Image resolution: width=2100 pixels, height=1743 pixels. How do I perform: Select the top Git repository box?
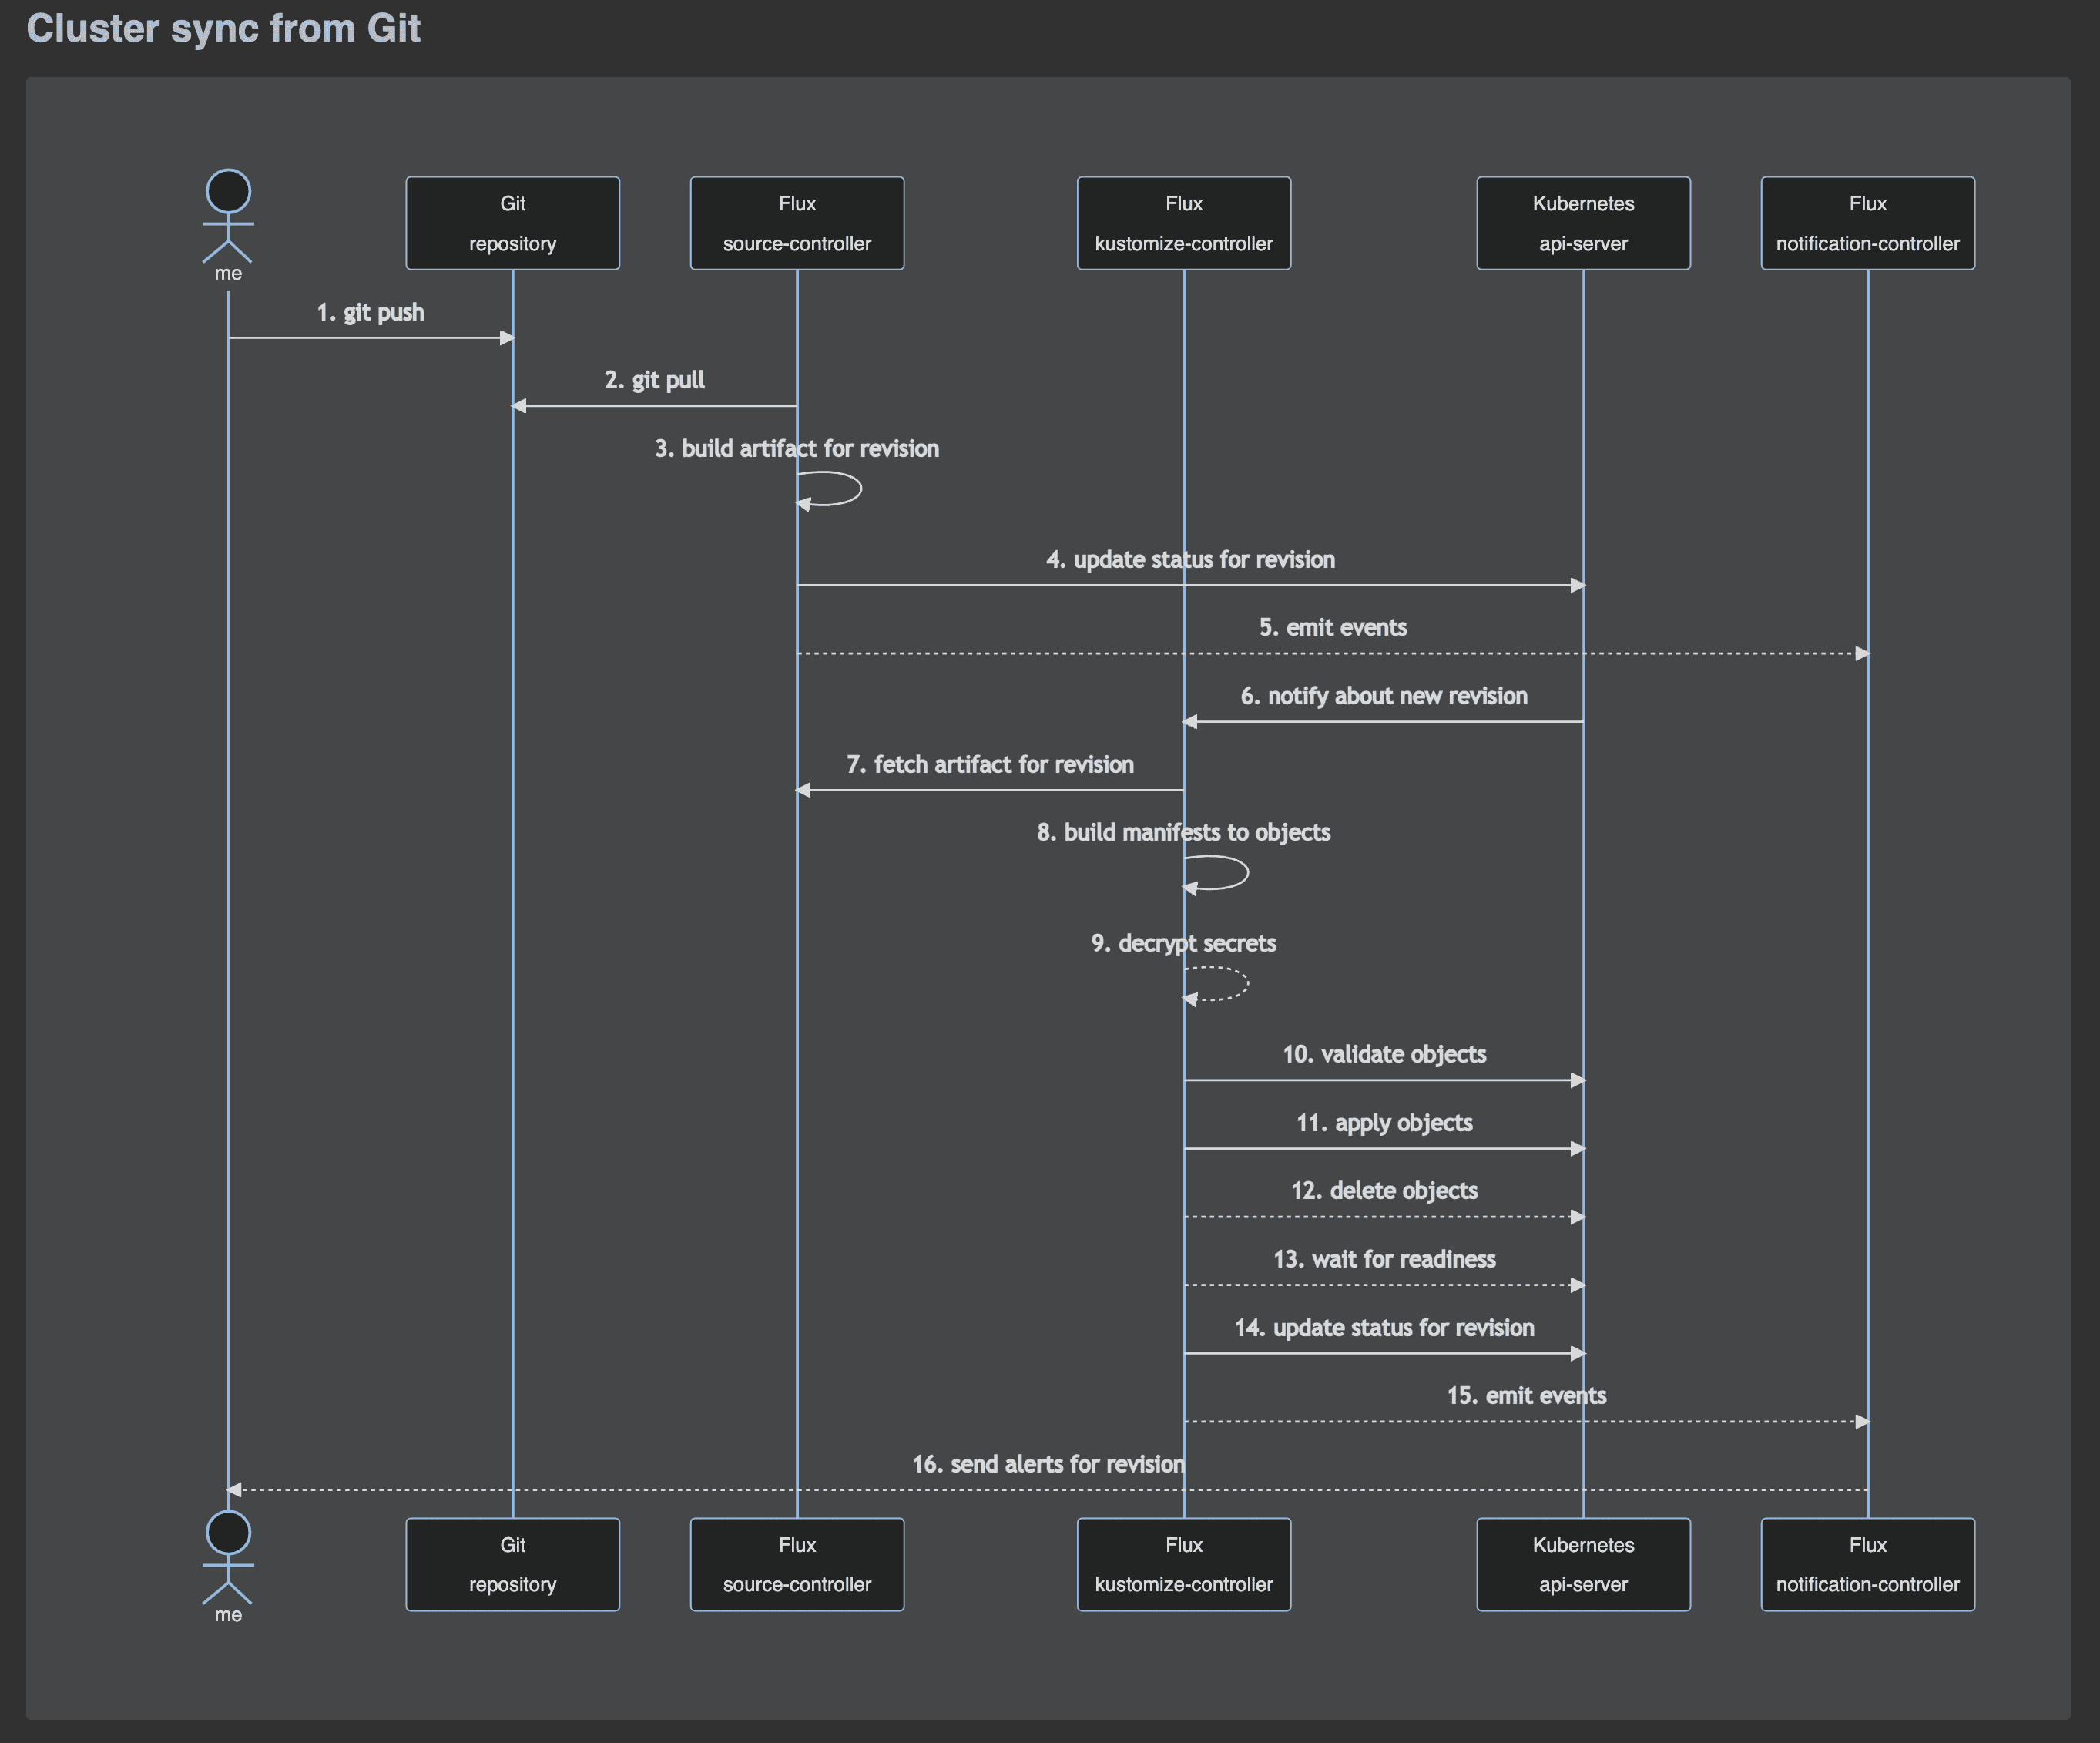512,223
